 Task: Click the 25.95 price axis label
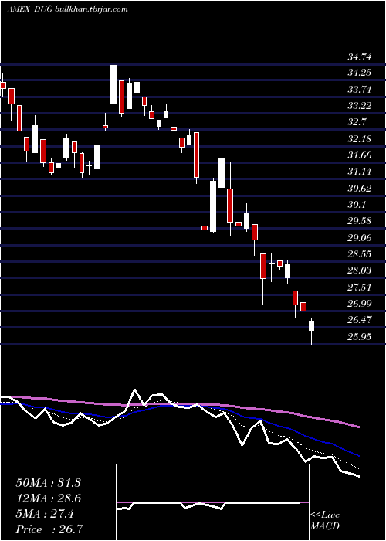coord(359,337)
